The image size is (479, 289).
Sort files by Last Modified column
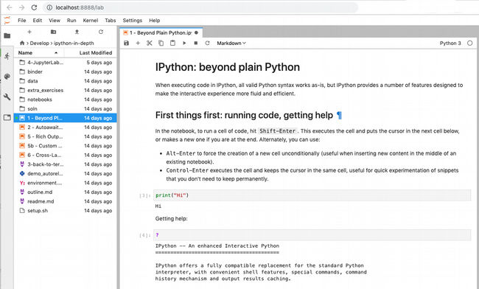(x=91, y=53)
